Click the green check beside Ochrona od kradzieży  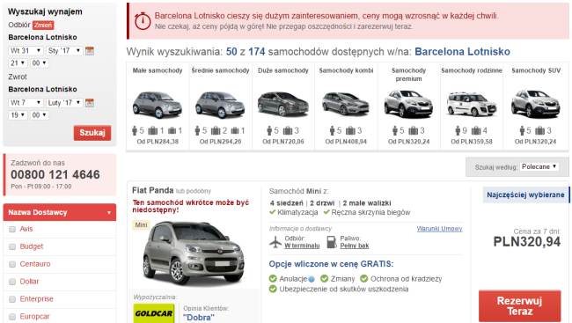363,279
